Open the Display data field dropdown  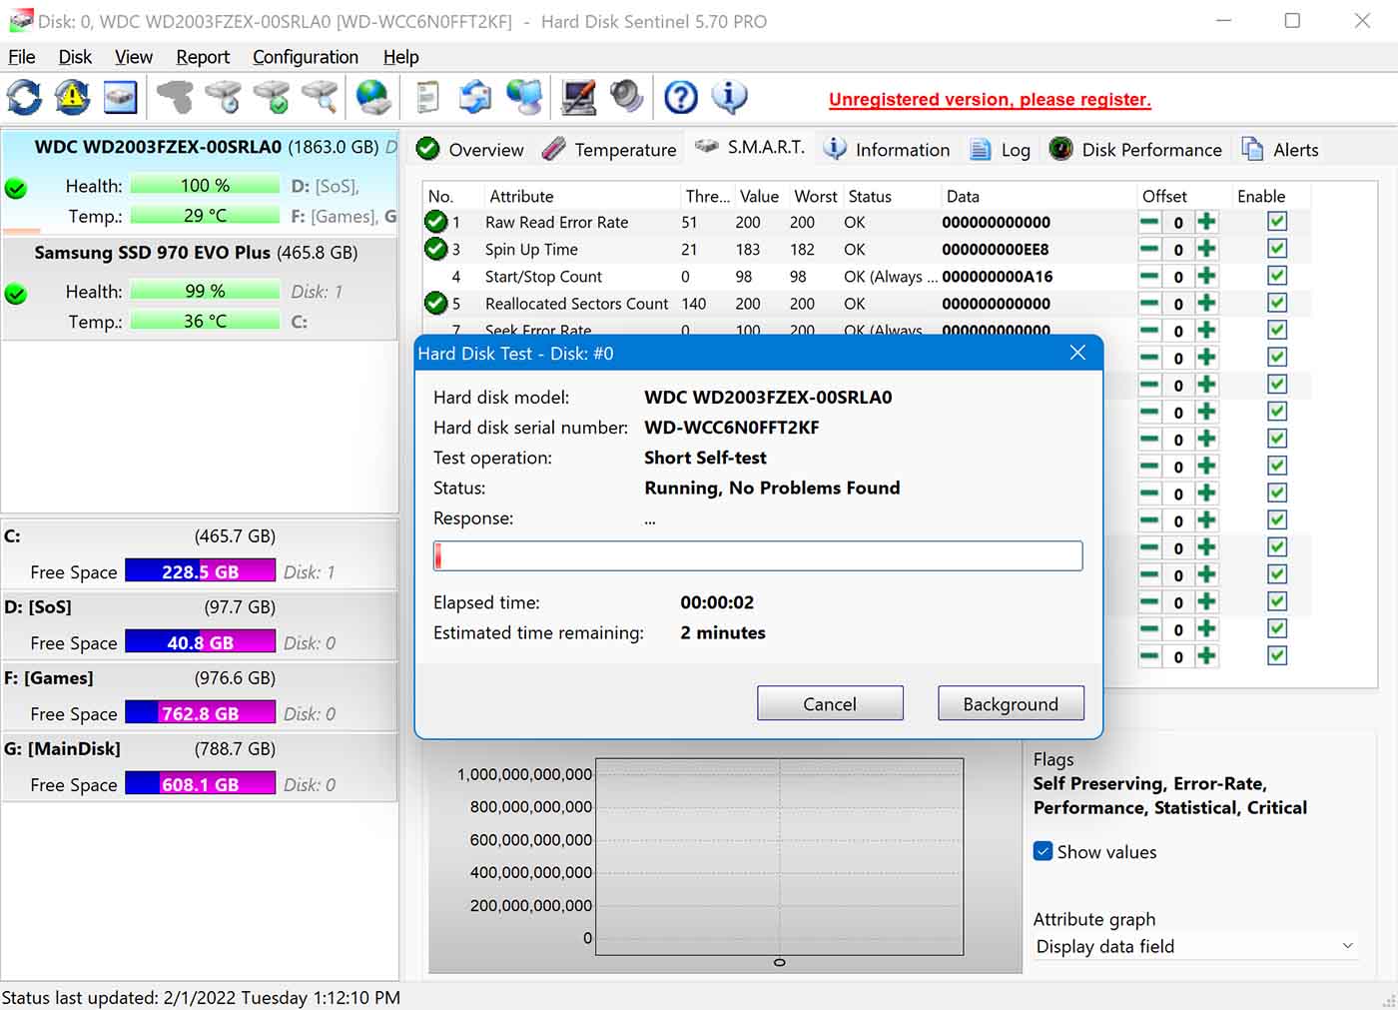click(1195, 946)
